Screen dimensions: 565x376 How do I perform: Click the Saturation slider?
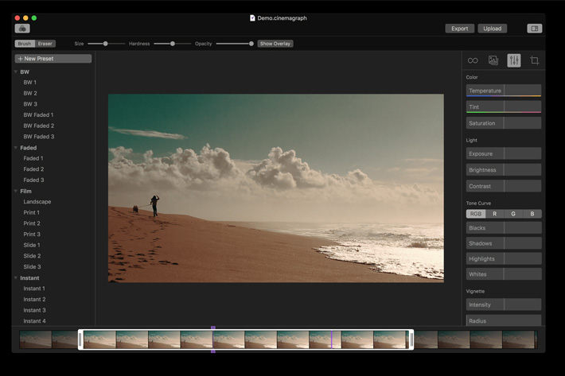click(x=504, y=123)
